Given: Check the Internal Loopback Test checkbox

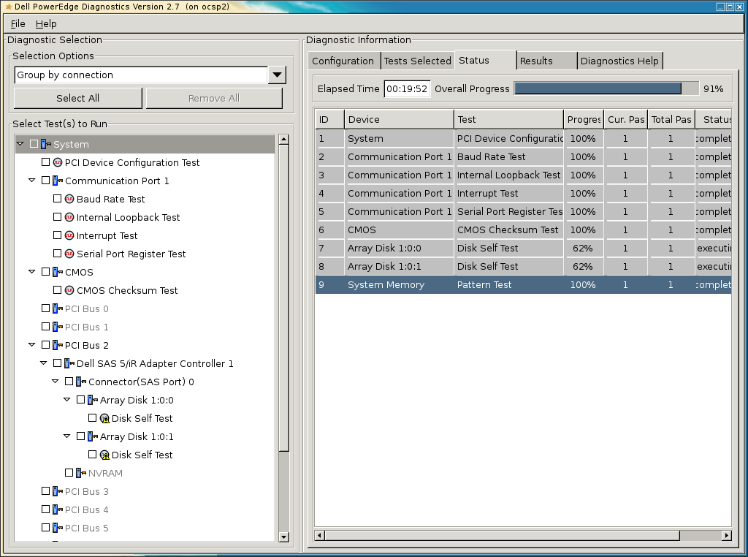Looking at the screenshot, I should point(58,217).
